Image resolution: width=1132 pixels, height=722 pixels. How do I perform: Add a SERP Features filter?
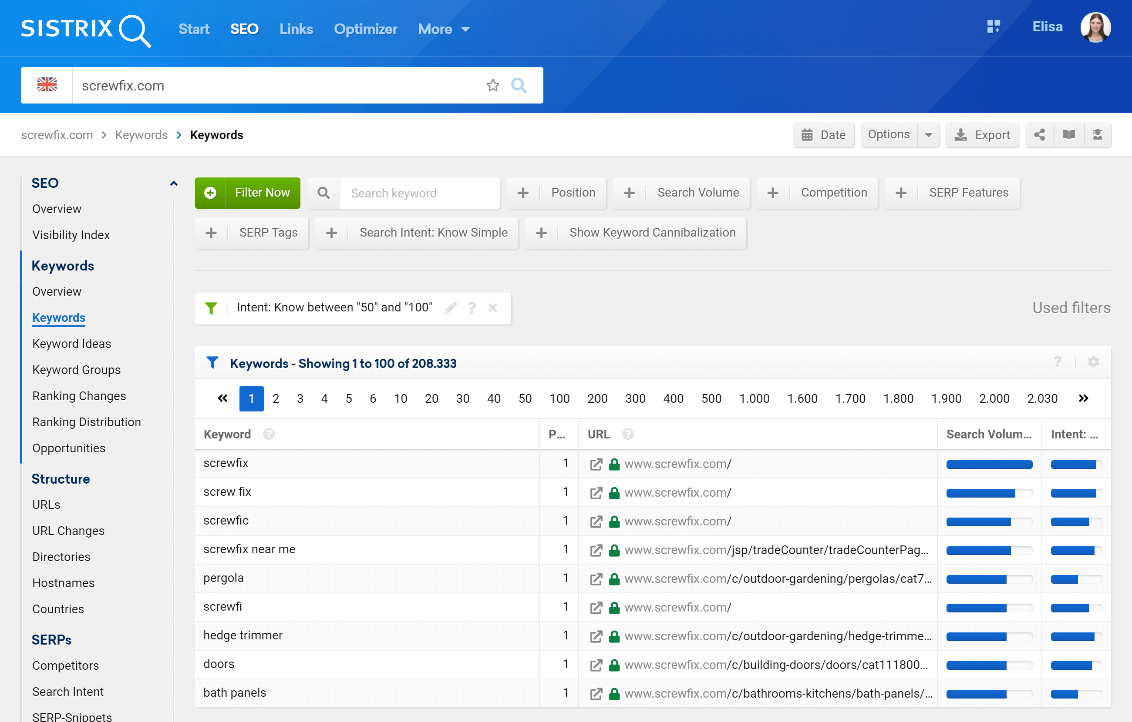952,193
